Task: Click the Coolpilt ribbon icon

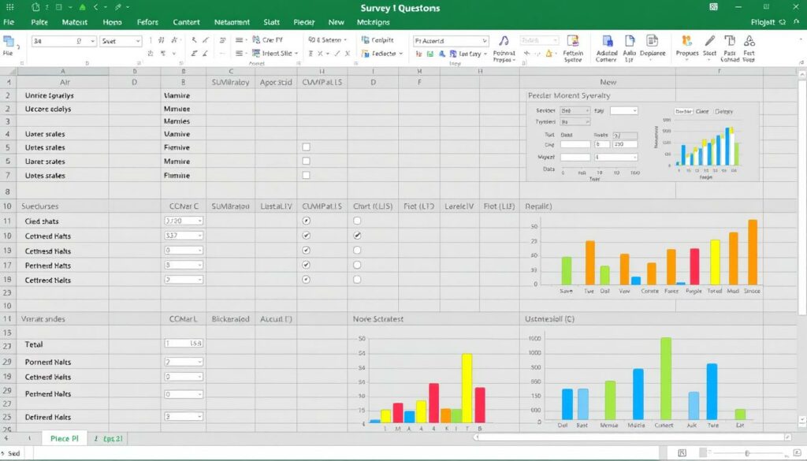Action: point(365,39)
